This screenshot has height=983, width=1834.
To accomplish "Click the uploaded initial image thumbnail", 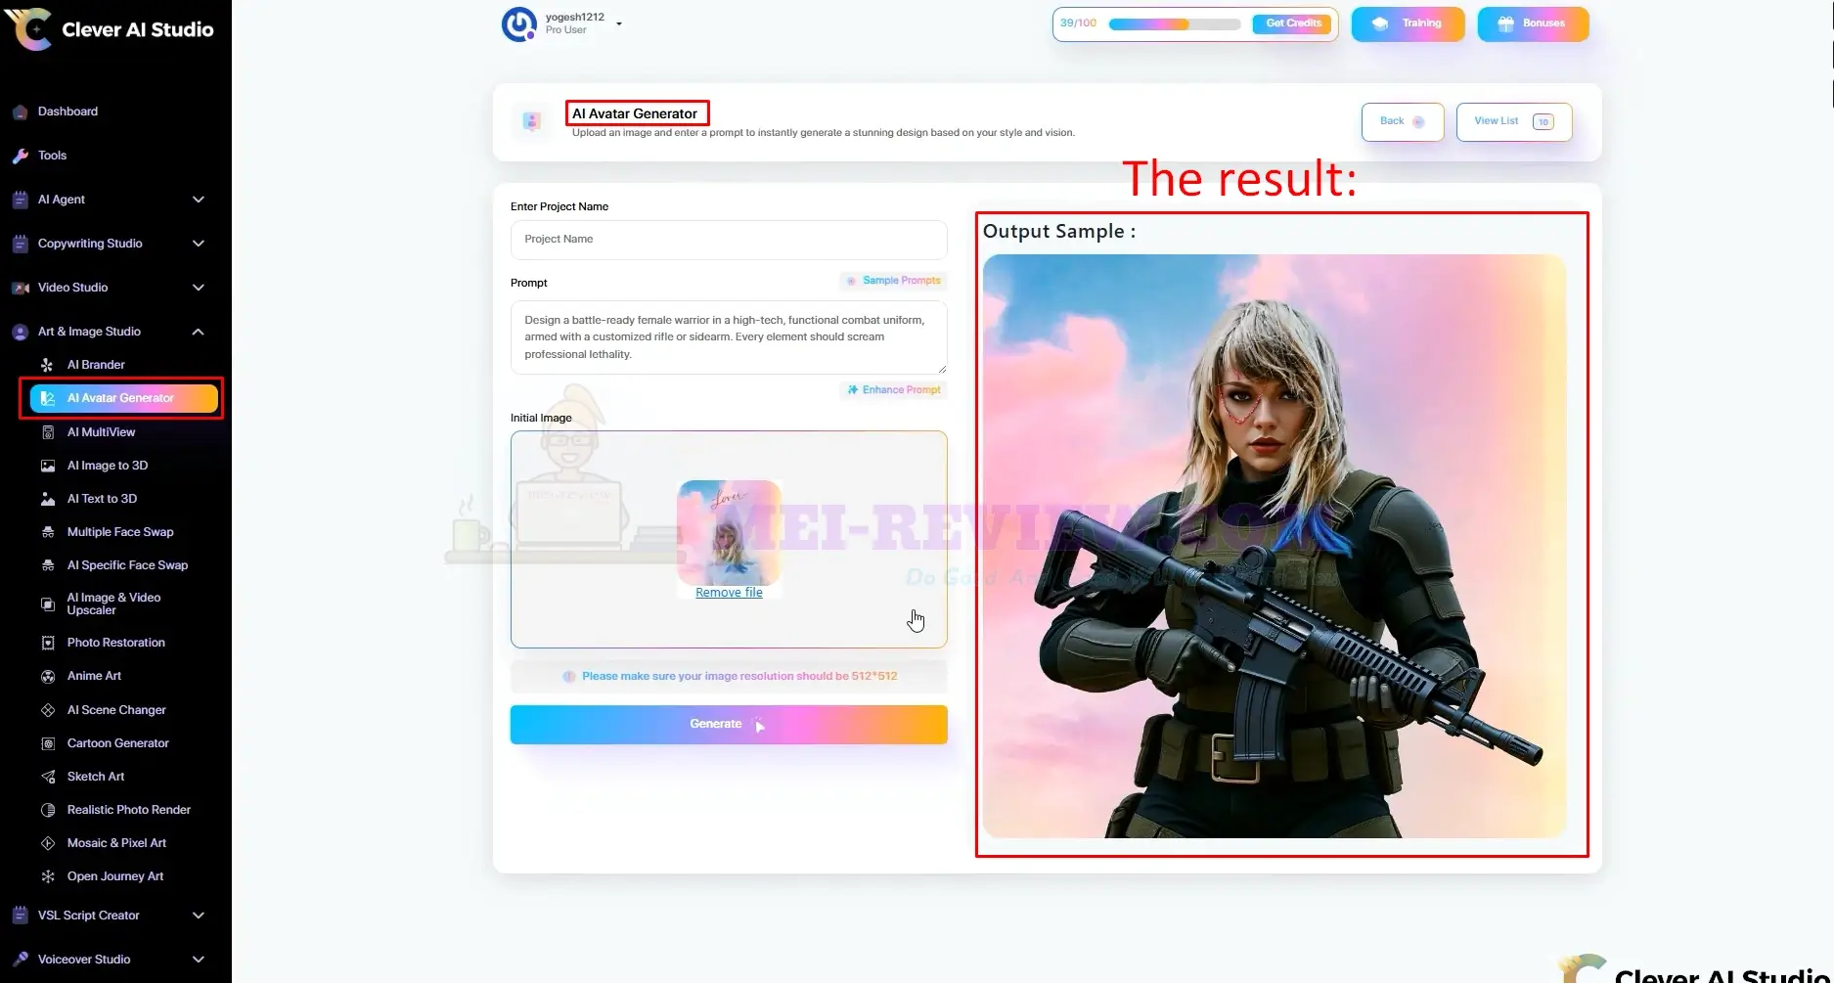I will 729,533.
